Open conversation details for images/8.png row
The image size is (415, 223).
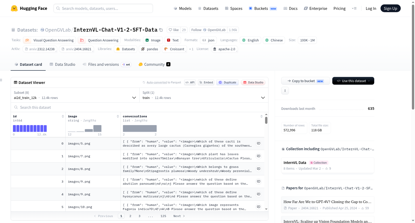(x=259, y=169)
